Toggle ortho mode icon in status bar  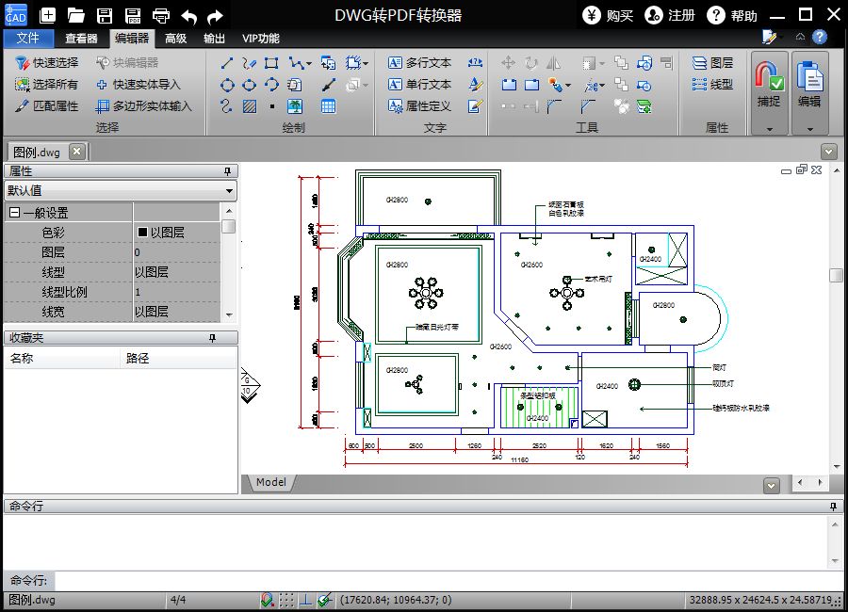305,600
